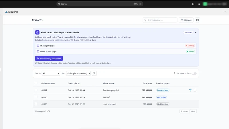Open order #1010
This screenshot has width=229, height=129.
tap(44, 97)
